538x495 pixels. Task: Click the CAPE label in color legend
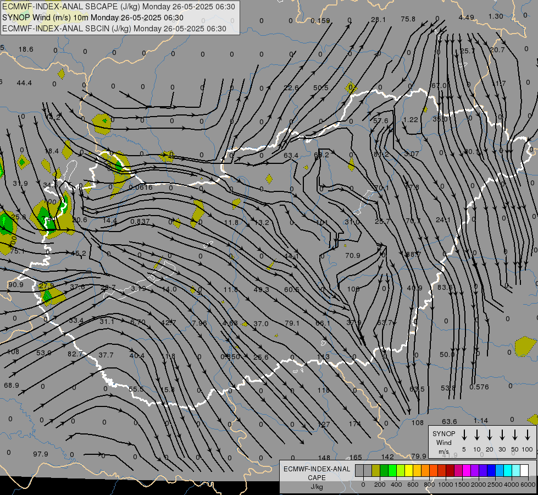coord(317,478)
